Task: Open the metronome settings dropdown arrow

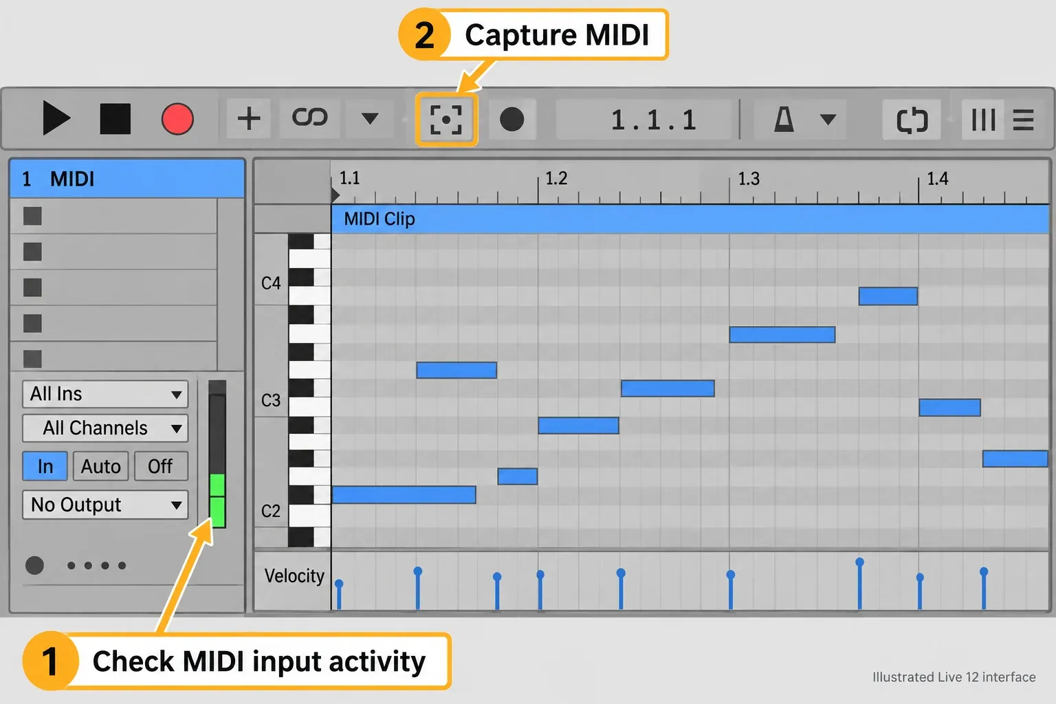Action: [x=828, y=120]
